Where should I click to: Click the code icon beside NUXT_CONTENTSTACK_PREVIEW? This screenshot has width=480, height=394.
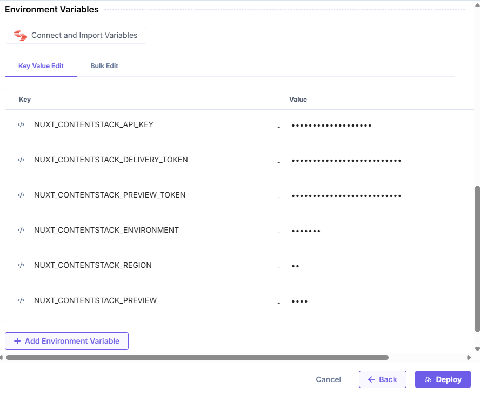[21, 300]
